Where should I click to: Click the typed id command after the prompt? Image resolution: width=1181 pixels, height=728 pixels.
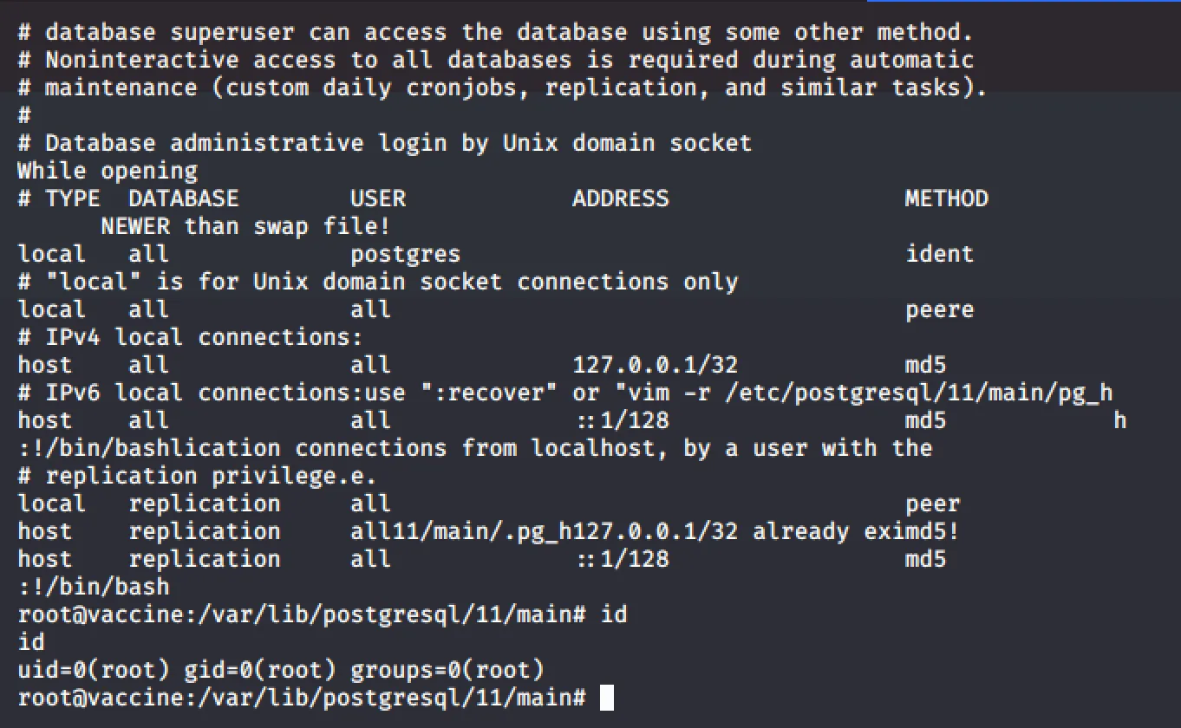[x=614, y=614]
